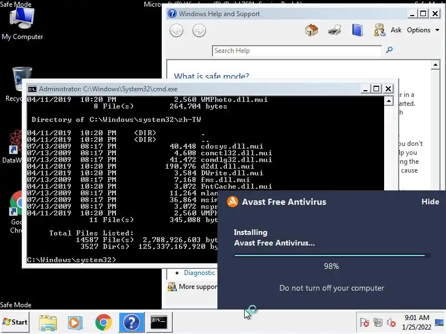This screenshot has width=446, height=334.
Task: Click the cdosys.dll.mui entry in cmd
Action: coord(232,146)
